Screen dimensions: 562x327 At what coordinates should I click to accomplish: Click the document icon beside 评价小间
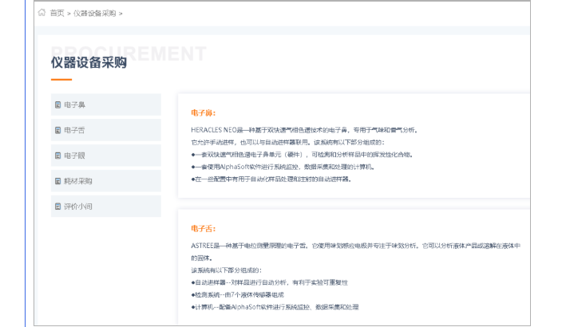click(57, 207)
